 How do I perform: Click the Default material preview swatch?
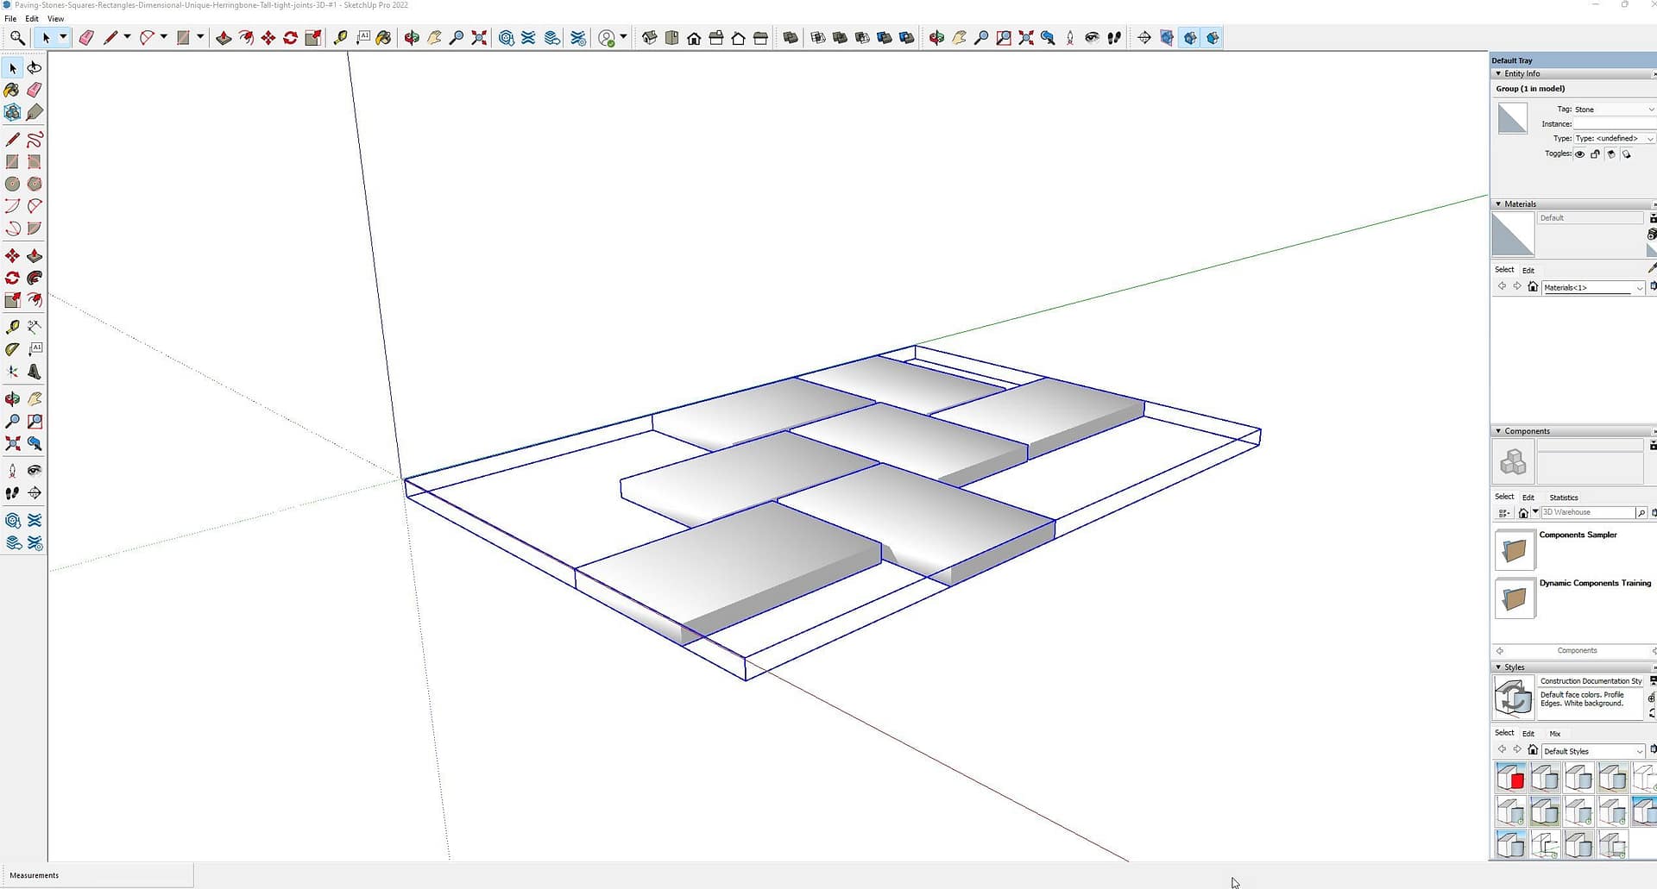click(x=1513, y=235)
